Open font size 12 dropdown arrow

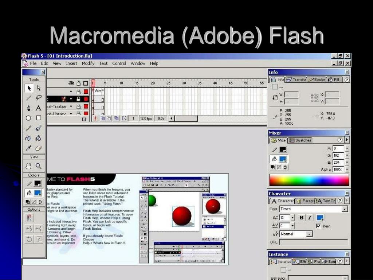[x=292, y=218]
